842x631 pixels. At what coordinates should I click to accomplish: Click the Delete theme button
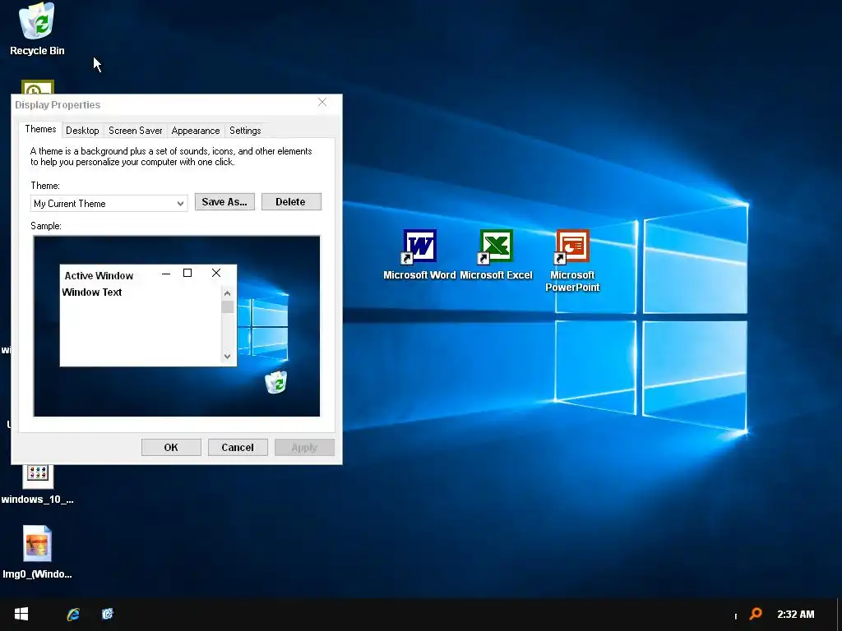(x=291, y=202)
